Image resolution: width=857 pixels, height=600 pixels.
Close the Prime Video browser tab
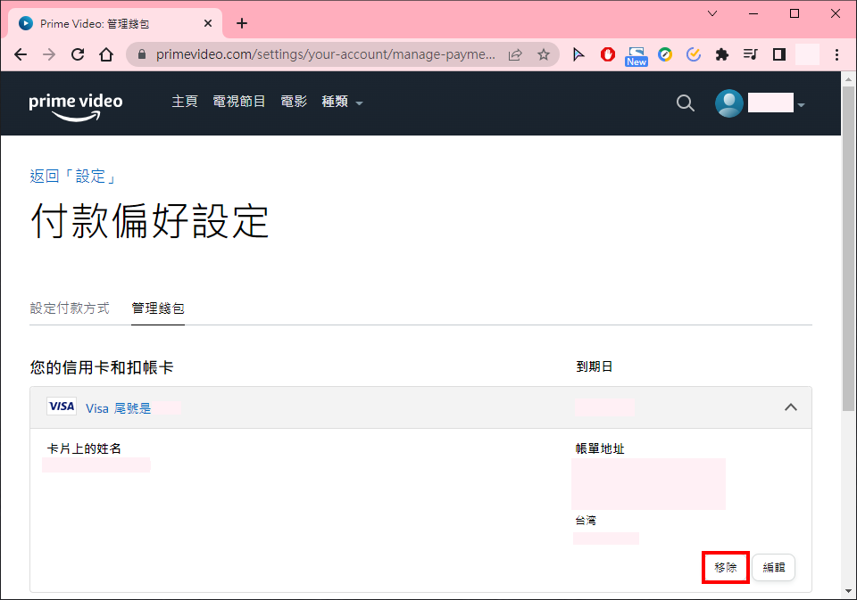208,23
